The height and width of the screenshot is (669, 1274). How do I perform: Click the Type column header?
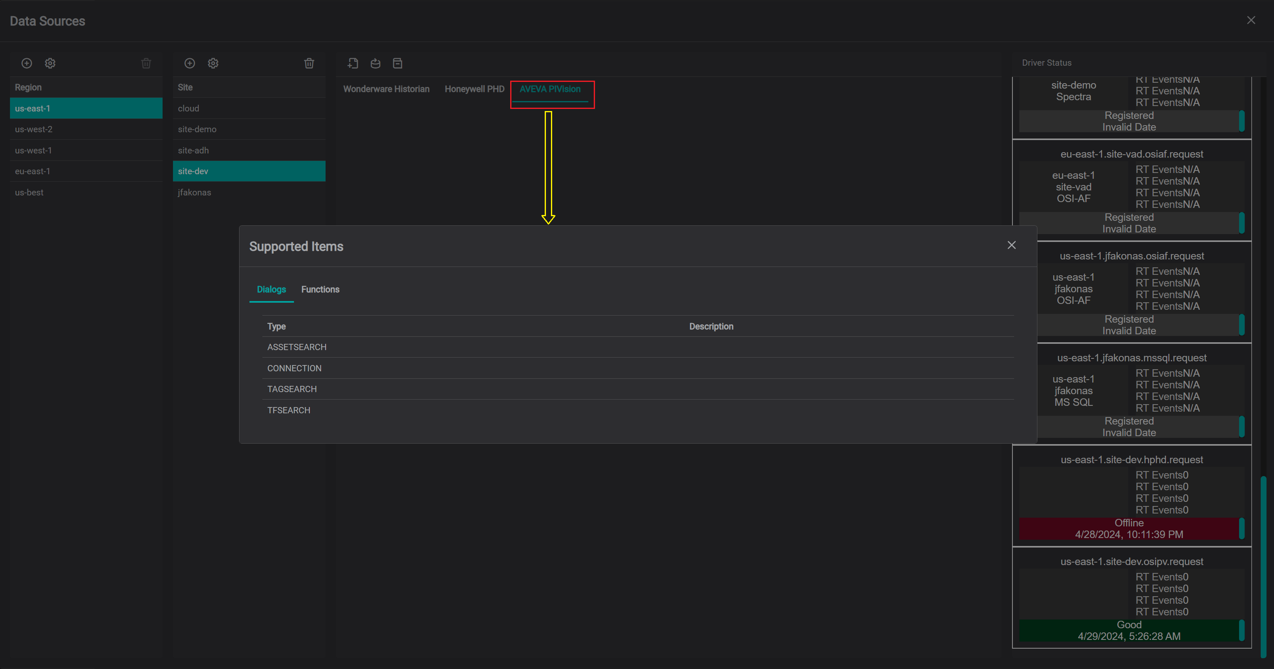coord(277,326)
